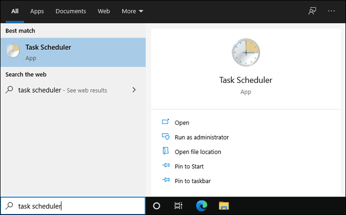Open Cortana from the taskbar circle
The image size is (346, 215).
(156, 206)
